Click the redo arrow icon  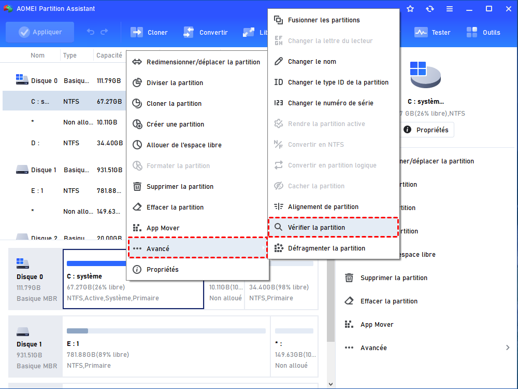[105, 32]
